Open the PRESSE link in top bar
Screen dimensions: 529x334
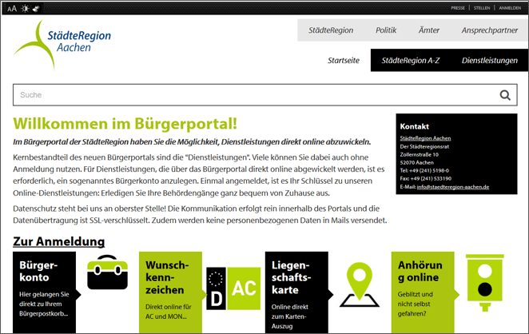coord(458,8)
